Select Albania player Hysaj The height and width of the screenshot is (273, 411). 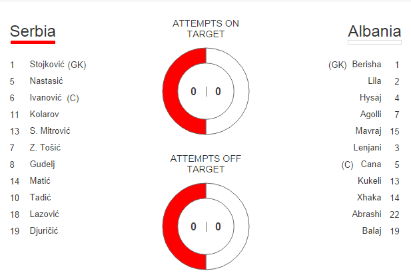(x=370, y=98)
